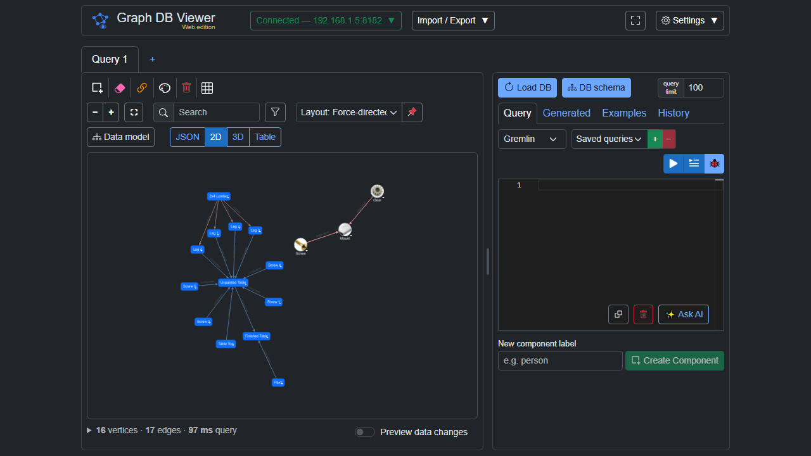The width and height of the screenshot is (811, 456).
Task: Open the Layout Force-directed dropdown
Action: (x=349, y=112)
